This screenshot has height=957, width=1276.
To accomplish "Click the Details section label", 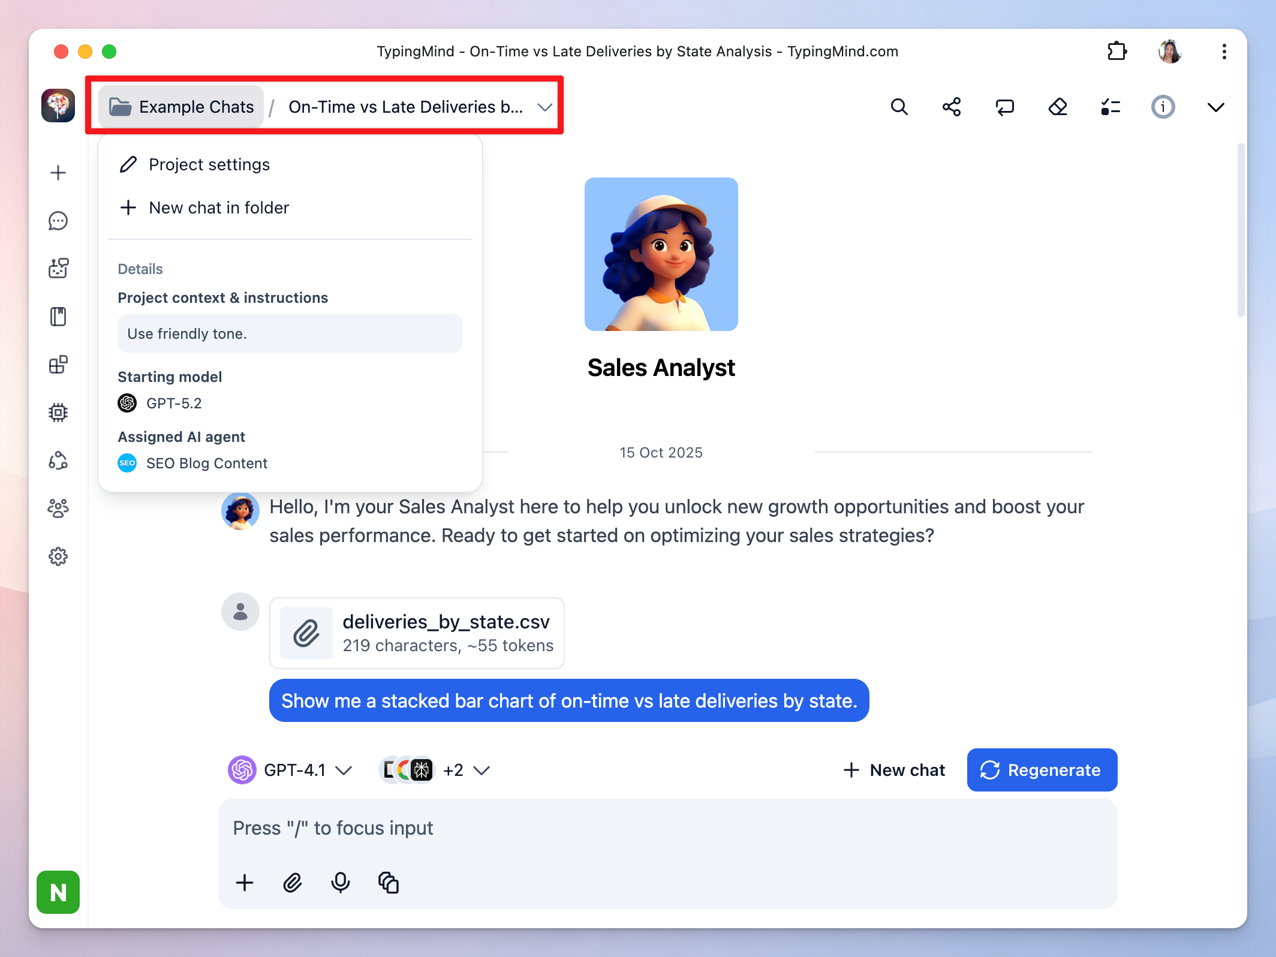I will (140, 269).
